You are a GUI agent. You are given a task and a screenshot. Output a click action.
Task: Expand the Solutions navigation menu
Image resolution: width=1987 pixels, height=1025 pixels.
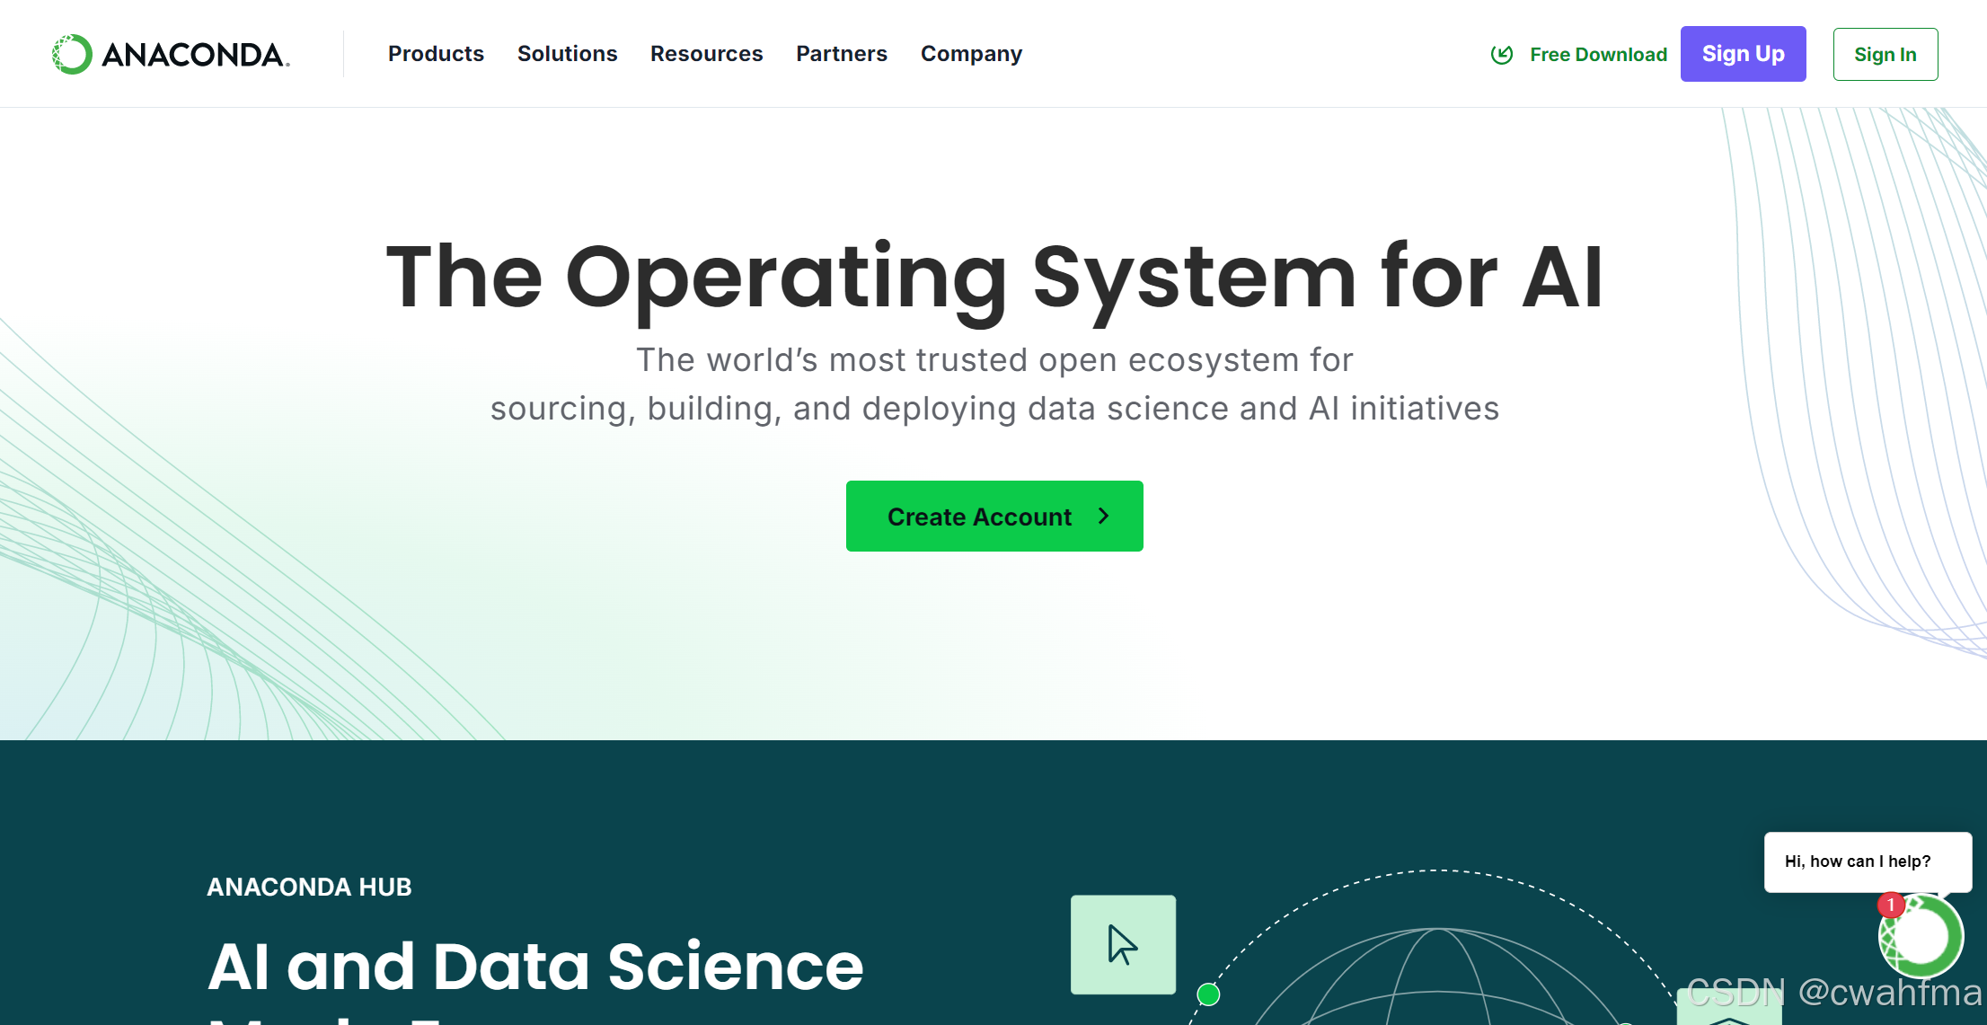tap(567, 54)
